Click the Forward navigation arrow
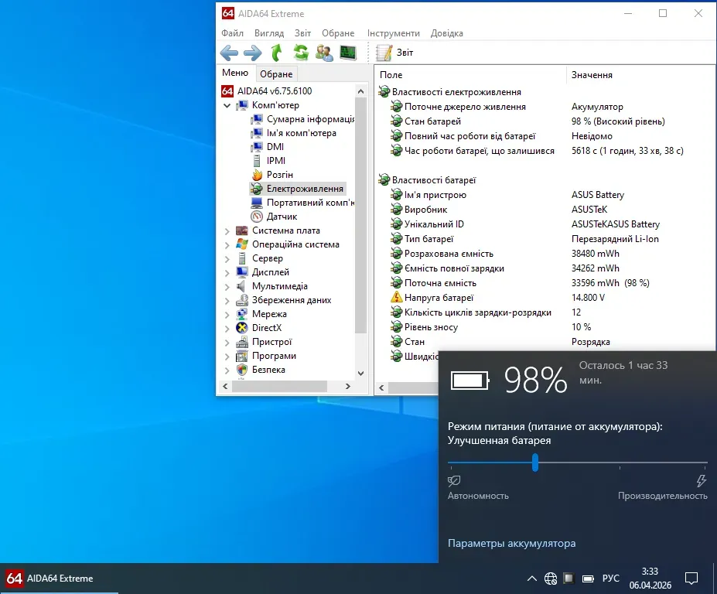 coord(253,53)
